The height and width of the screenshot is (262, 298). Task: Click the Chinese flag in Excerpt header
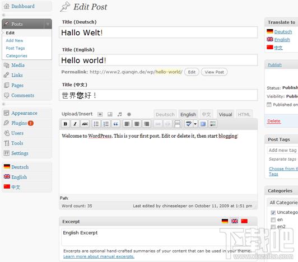coord(244,221)
